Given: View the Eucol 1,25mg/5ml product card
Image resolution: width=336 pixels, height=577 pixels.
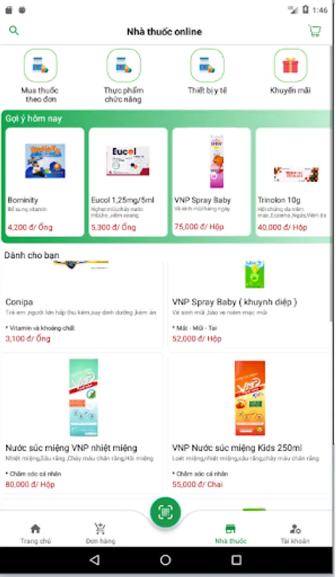Looking at the screenshot, I should tap(128, 182).
